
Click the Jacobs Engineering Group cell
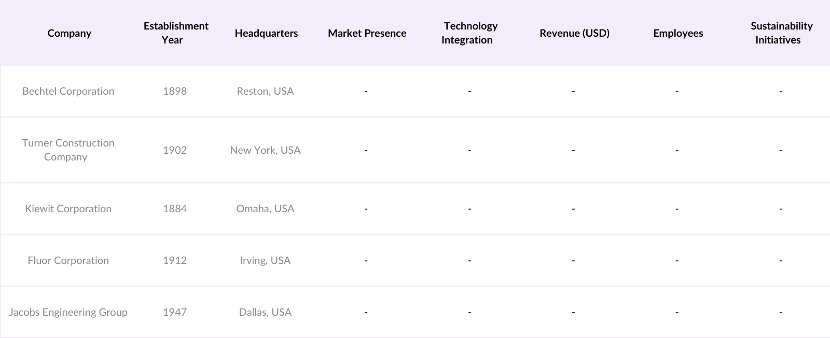coord(68,312)
